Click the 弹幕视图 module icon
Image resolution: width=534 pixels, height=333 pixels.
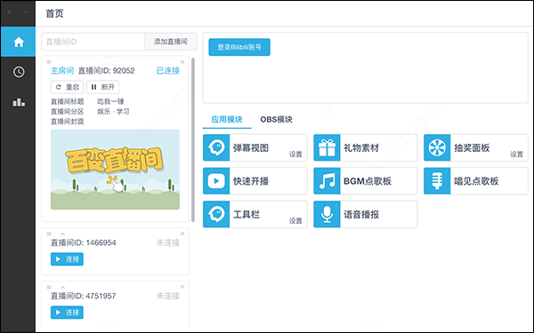(216, 147)
